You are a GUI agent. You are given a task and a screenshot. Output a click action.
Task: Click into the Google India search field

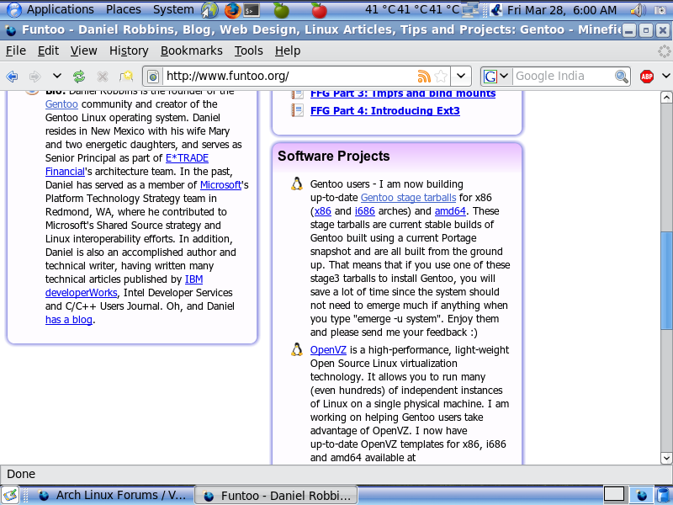[x=563, y=76]
